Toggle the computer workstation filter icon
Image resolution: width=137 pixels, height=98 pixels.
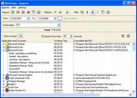point(93,12)
